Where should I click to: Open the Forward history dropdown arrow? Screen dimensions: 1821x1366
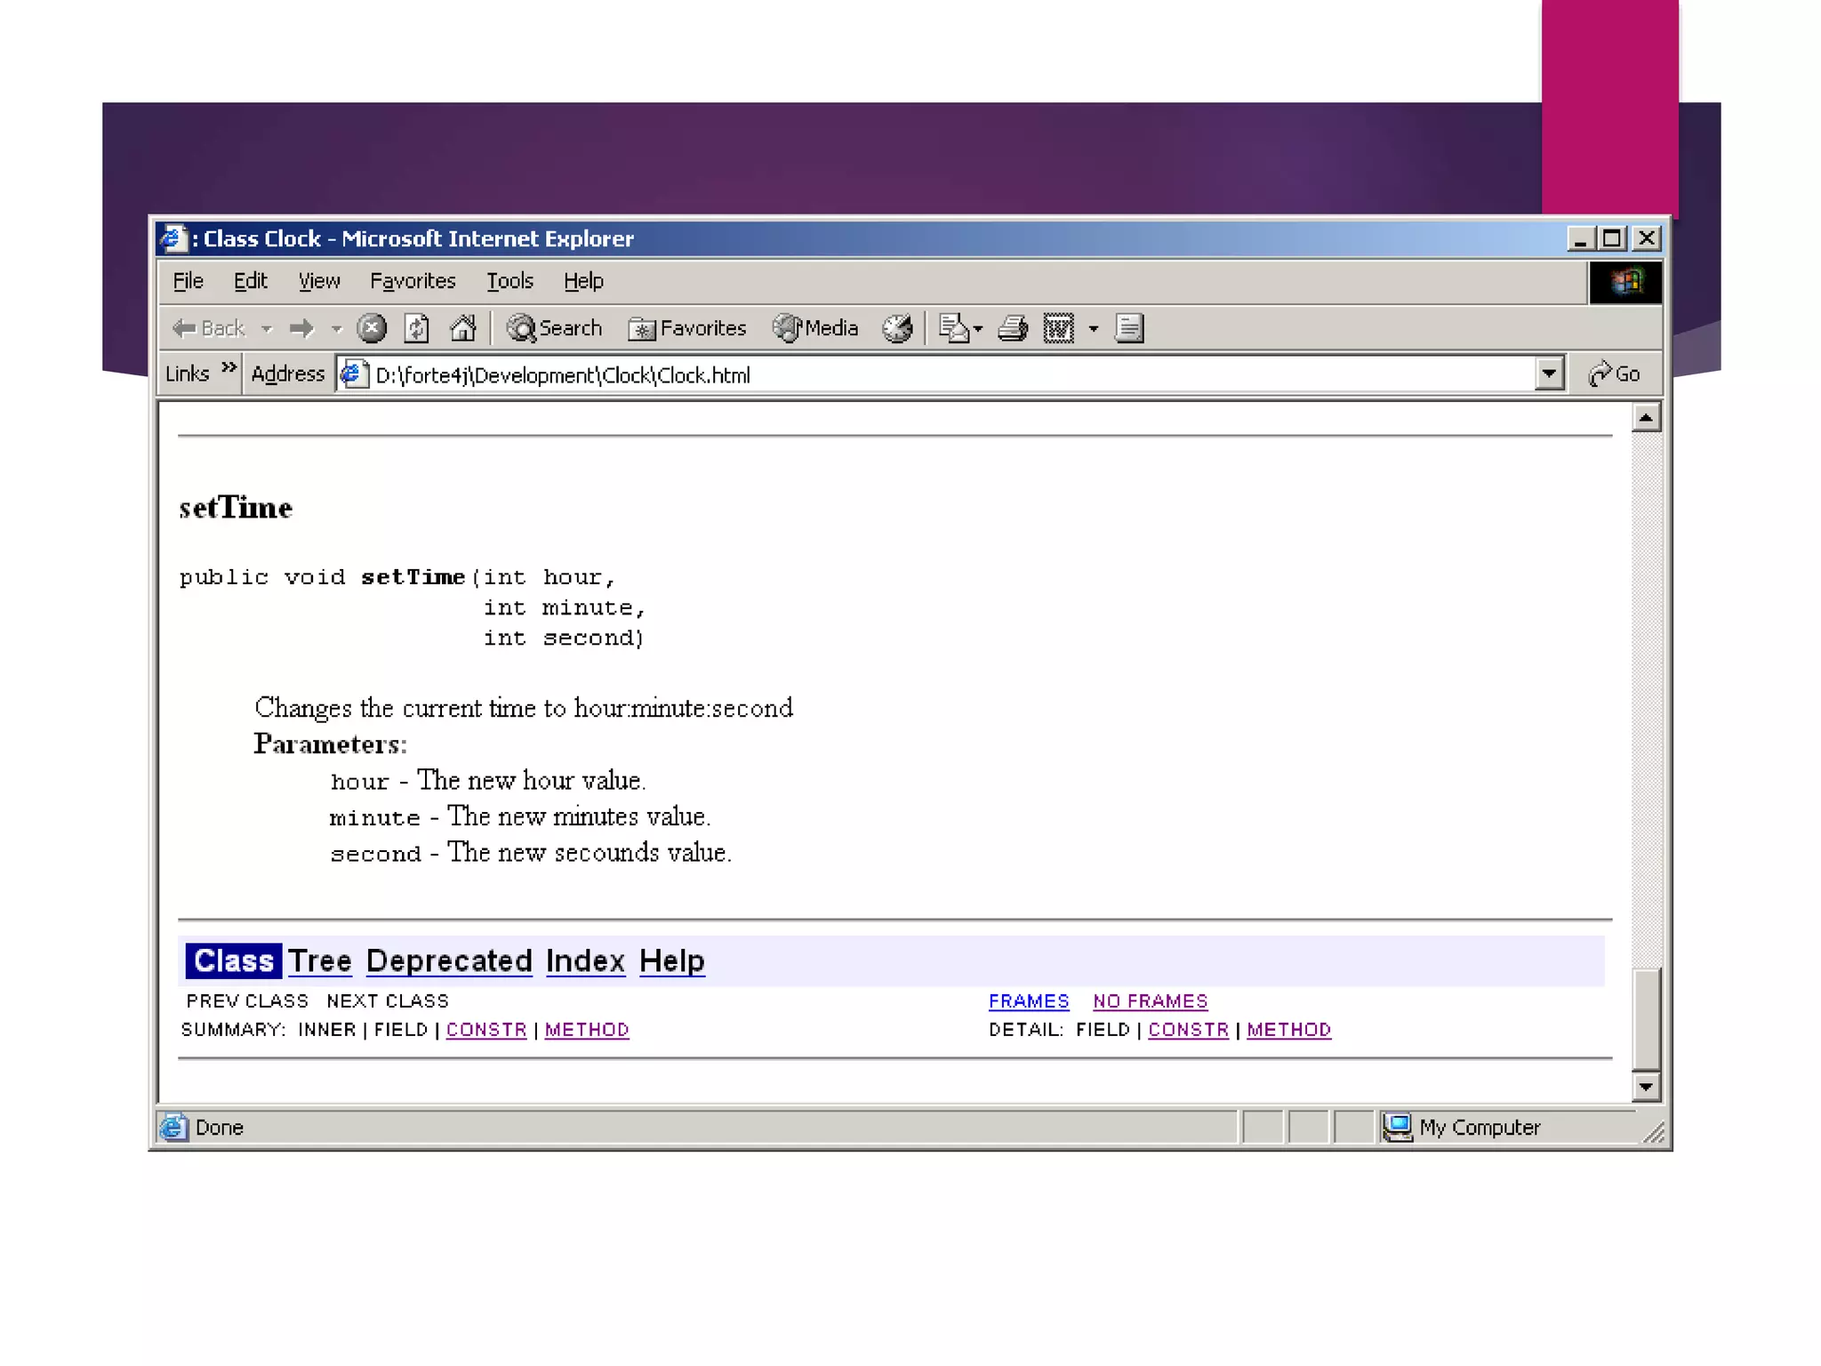pos(336,329)
